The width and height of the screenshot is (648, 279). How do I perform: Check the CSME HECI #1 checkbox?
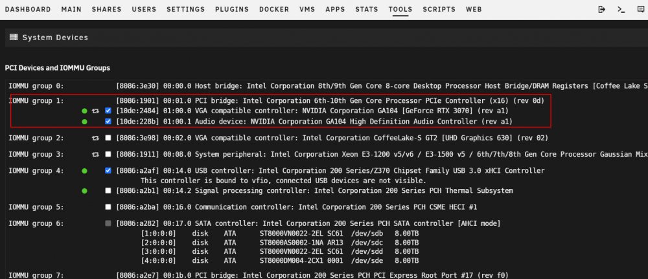coord(108,206)
